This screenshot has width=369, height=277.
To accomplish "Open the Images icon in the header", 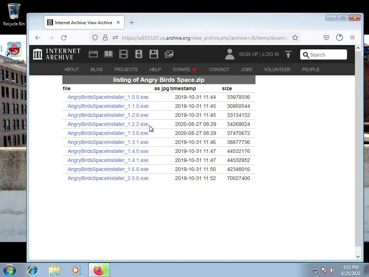I will [169, 54].
